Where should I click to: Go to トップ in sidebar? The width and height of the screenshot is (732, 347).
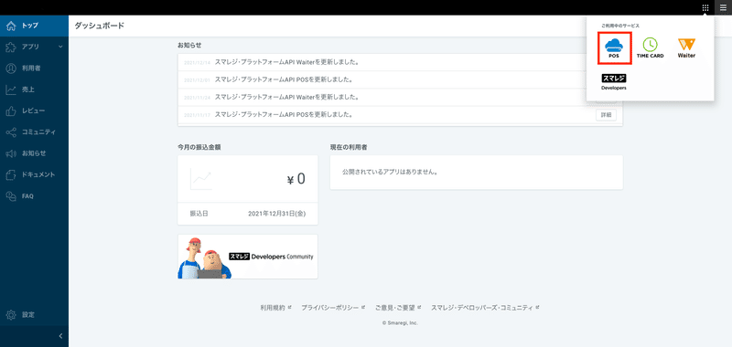click(x=34, y=26)
